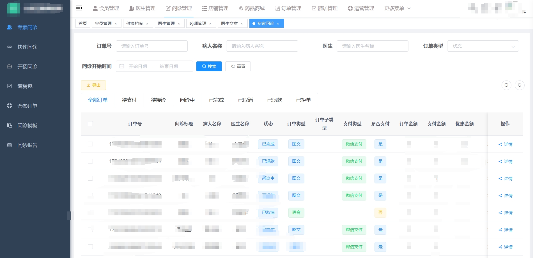Open 医生管理 top menu
Viewport: 533px width, 258px height.
coord(142,8)
